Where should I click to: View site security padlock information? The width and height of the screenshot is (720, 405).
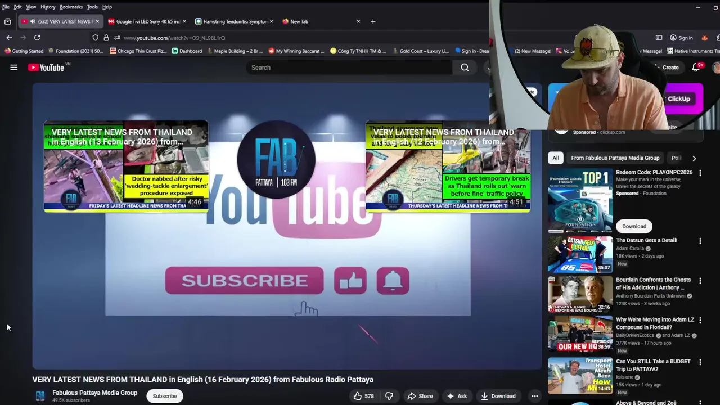106,38
